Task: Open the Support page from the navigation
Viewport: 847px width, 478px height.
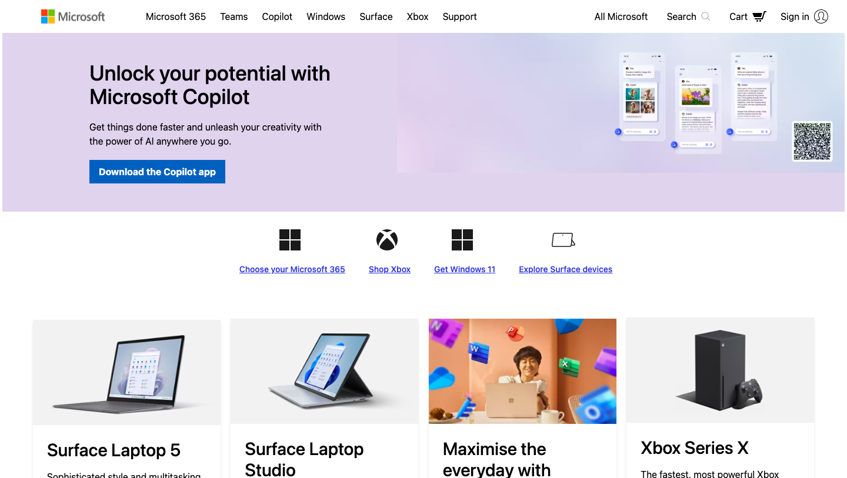Action: (x=459, y=16)
